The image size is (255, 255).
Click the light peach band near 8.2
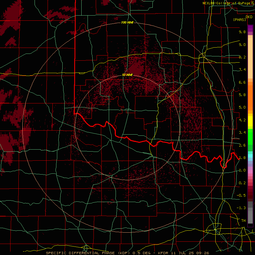pyautogui.click(x=250, y=58)
